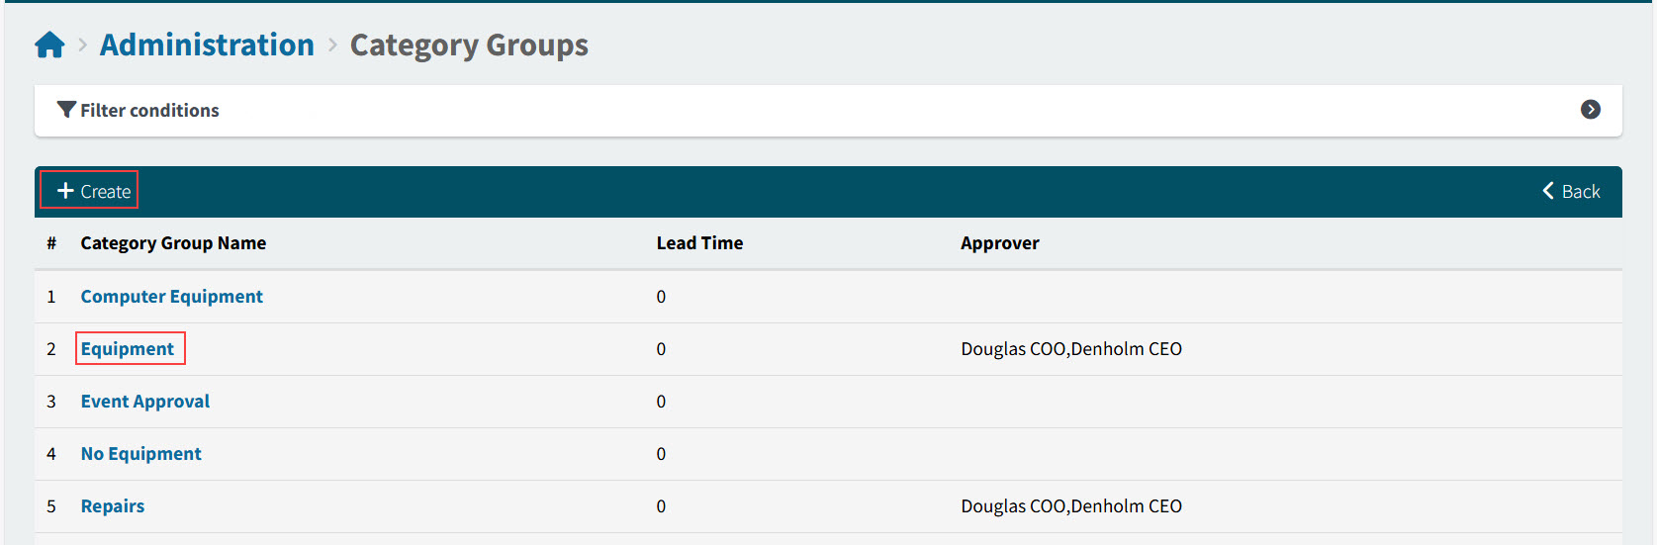Click the Category Group Name column header
Screen dimensions: 1657x545
[x=173, y=243]
